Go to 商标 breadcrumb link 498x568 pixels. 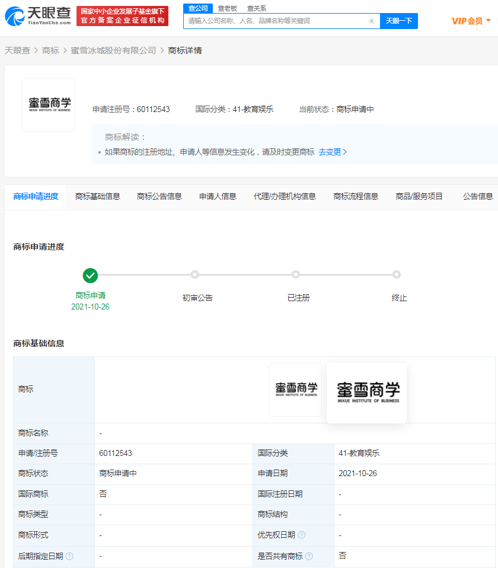tap(50, 50)
